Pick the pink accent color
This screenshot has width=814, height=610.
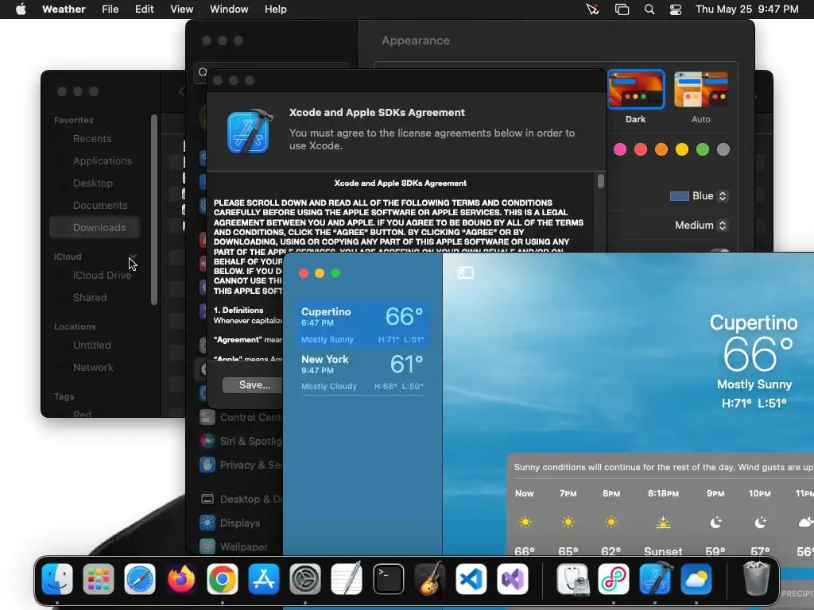620,149
